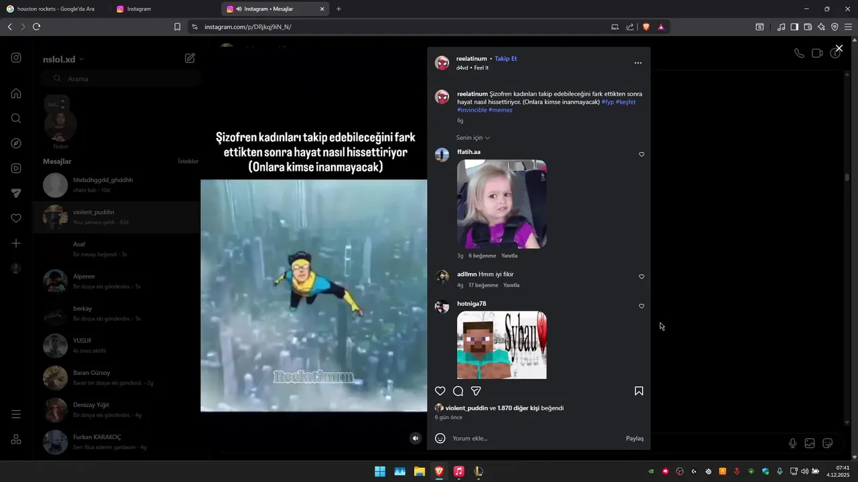
Task: Click the messages search field 'Arama'
Action: click(x=122, y=79)
